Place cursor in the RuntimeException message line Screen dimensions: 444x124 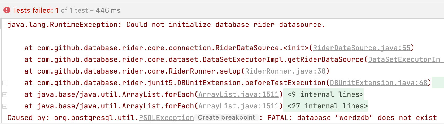(166, 25)
